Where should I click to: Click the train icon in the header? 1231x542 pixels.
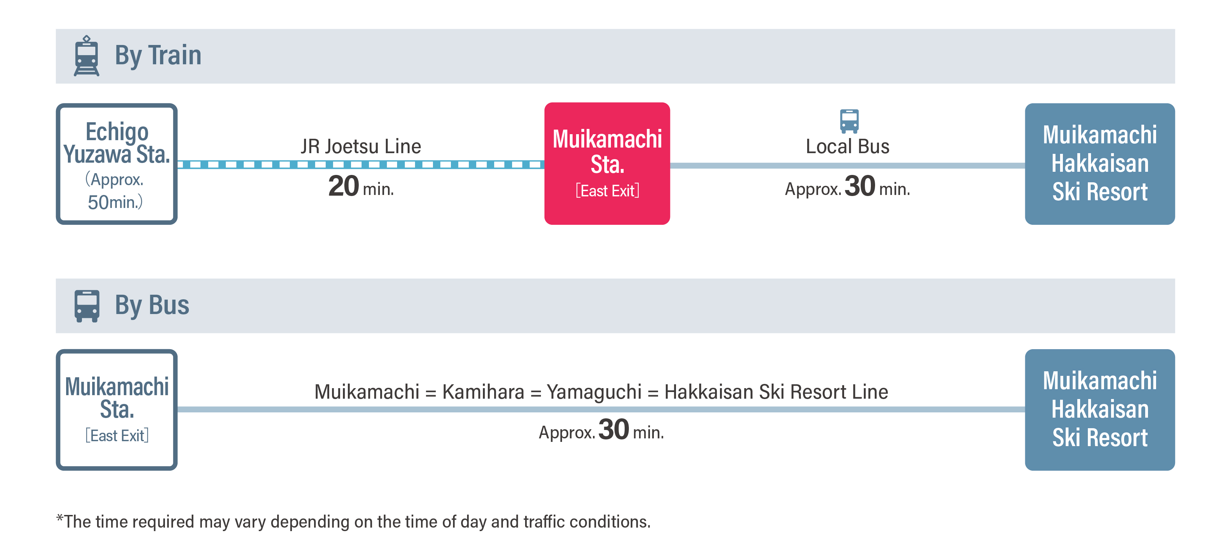87,56
